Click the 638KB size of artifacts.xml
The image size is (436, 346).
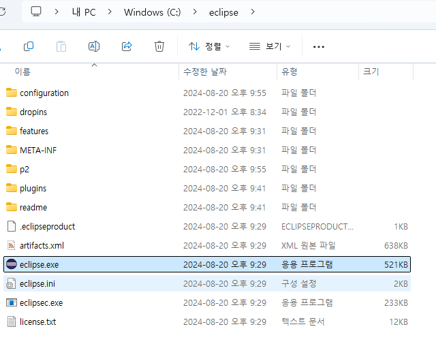(396, 245)
